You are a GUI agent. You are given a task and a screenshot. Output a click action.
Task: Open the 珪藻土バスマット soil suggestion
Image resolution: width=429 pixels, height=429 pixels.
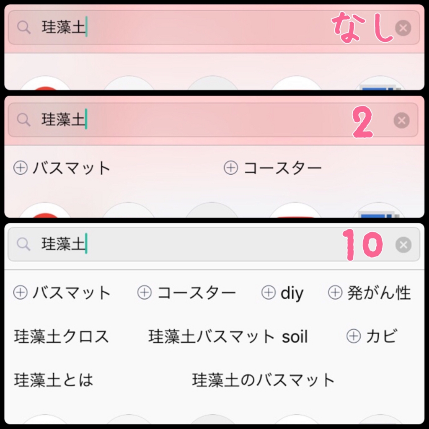pyautogui.click(x=228, y=336)
